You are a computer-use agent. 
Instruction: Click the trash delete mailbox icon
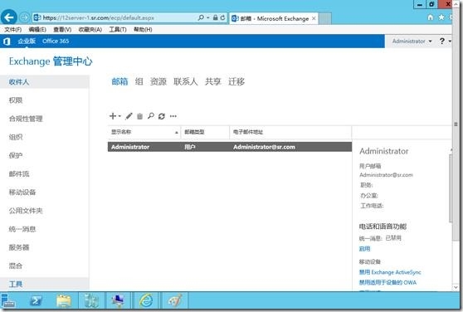139,116
